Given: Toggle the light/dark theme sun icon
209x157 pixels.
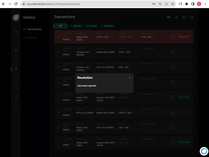Looking at the screenshot, I should [176, 17].
